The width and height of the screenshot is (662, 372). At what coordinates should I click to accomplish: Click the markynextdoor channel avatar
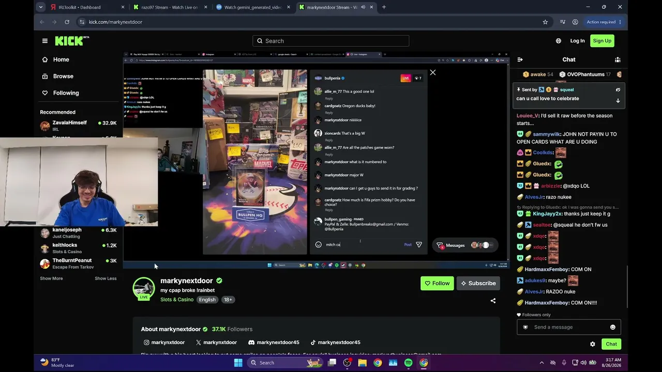(x=143, y=289)
